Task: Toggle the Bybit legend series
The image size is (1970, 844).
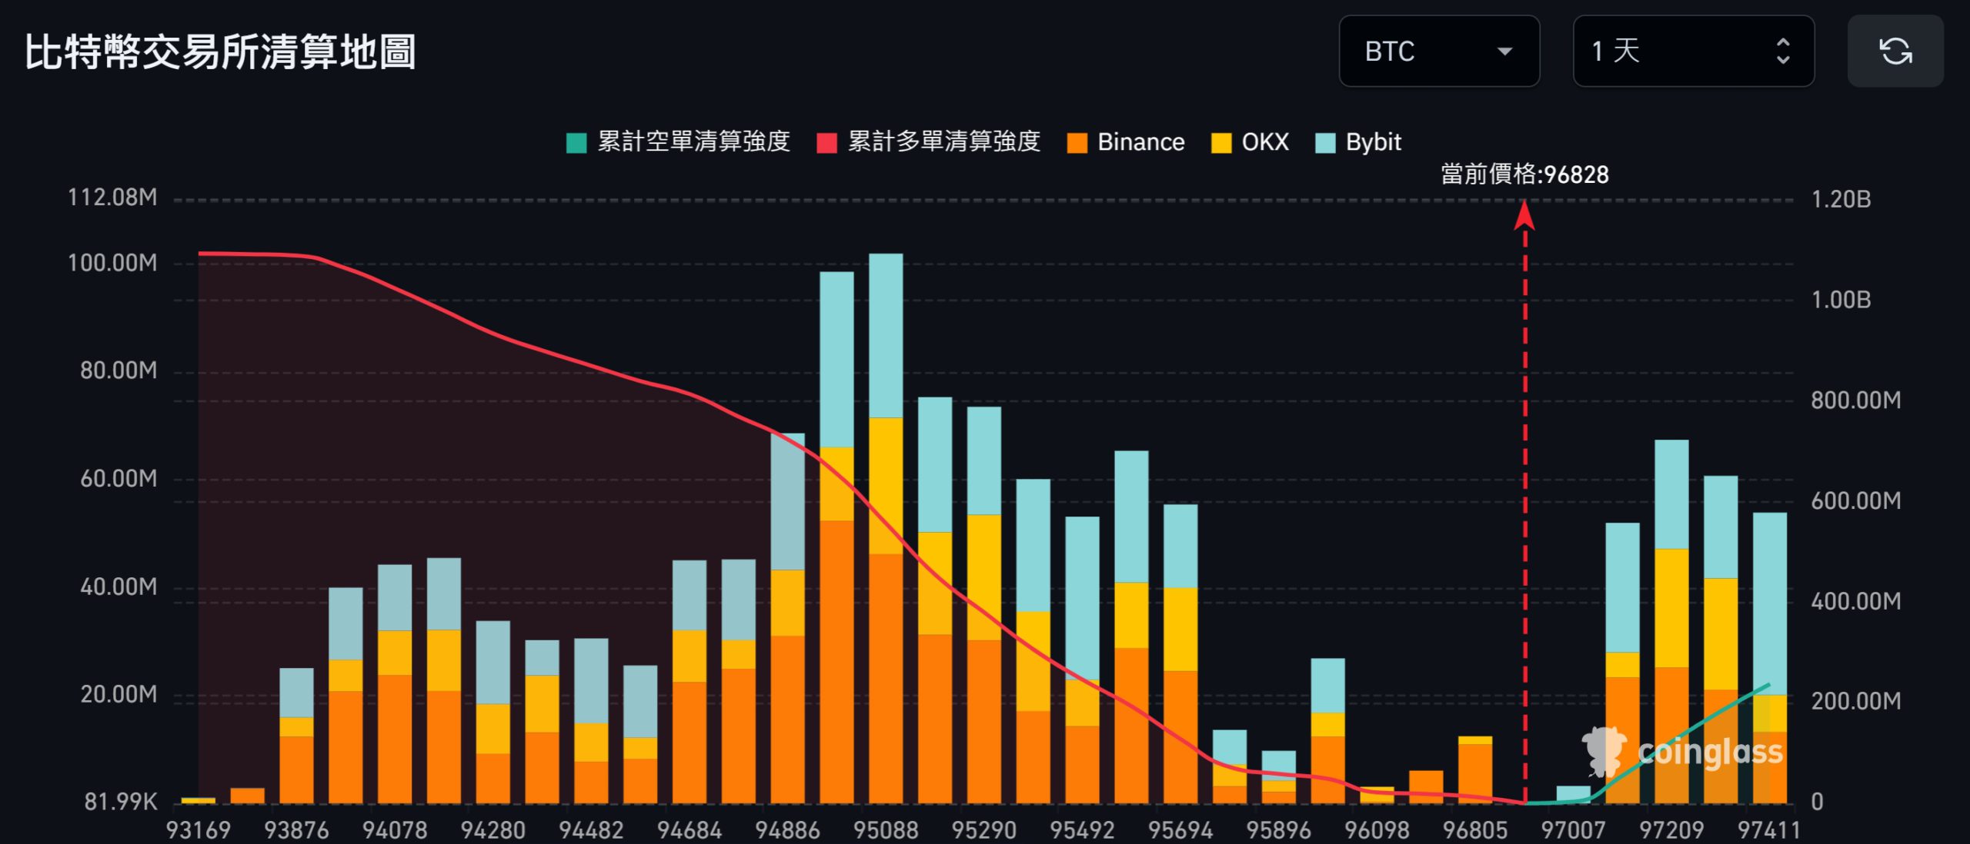Action: (1373, 142)
